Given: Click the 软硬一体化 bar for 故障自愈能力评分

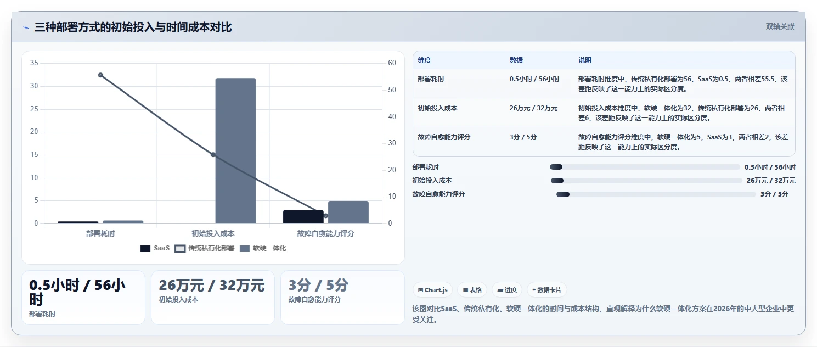Looking at the screenshot, I should [348, 212].
